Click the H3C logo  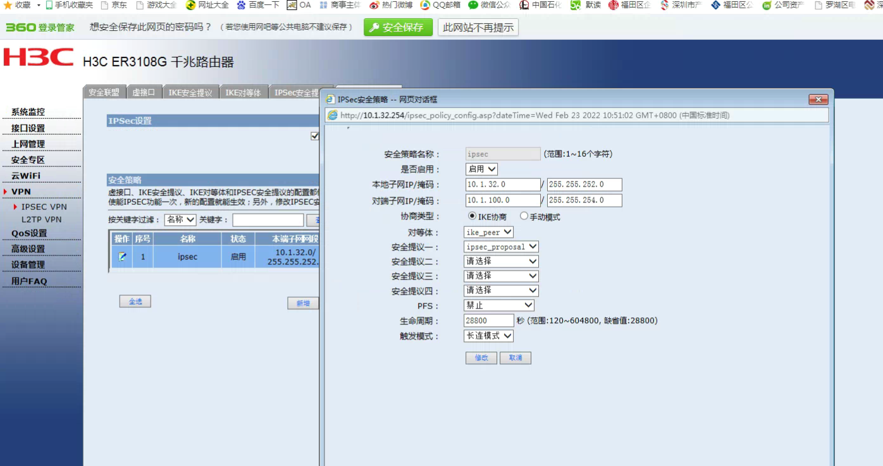click(x=39, y=58)
